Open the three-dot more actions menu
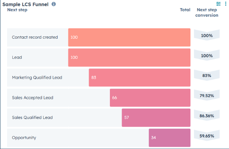This screenshot has height=149, width=229. [x=226, y=4]
